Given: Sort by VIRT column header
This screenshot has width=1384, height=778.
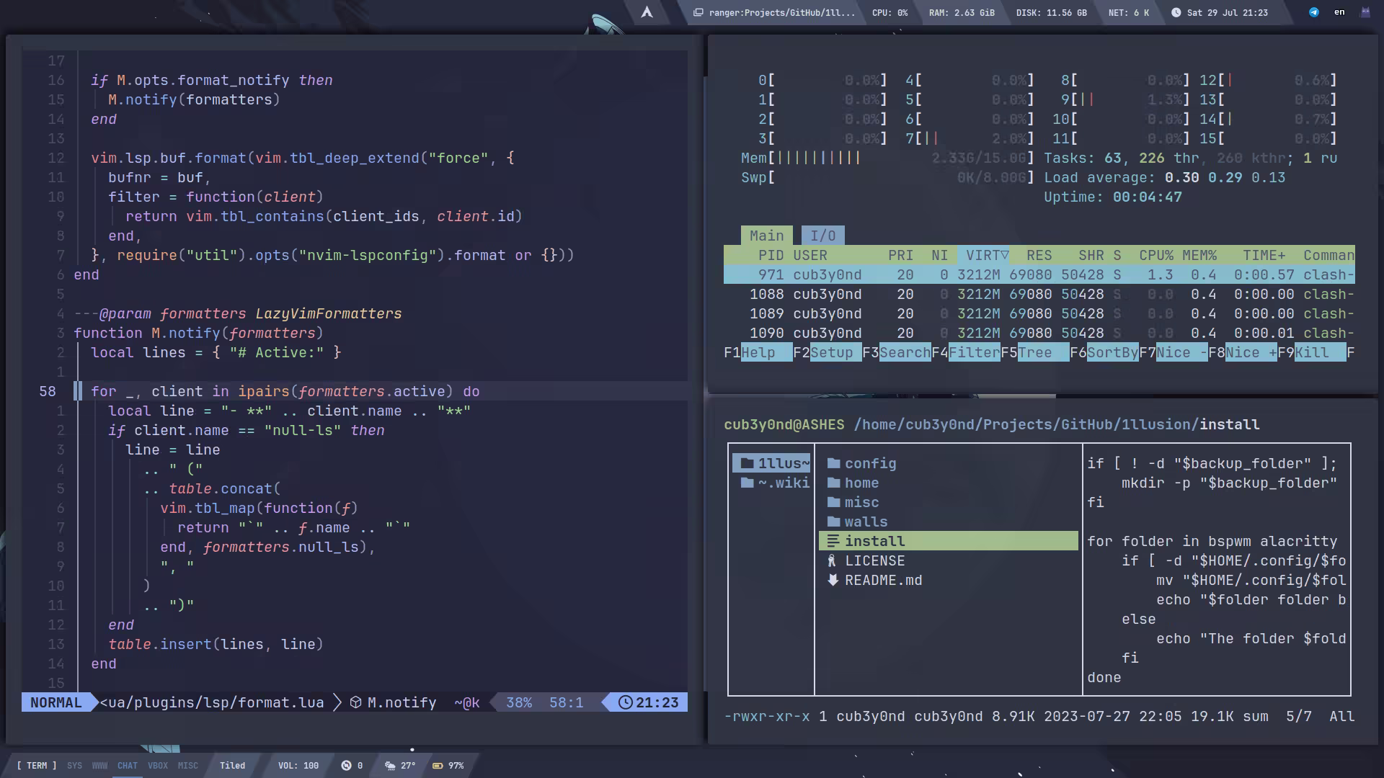Looking at the screenshot, I should click(986, 256).
